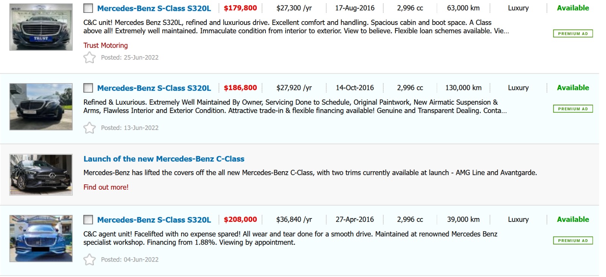Star the listing posted 04-Jun-2022

click(x=89, y=260)
